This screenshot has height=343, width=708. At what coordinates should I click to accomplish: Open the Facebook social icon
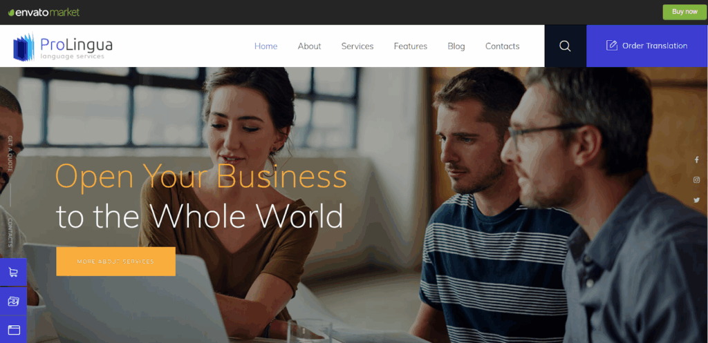696,159
